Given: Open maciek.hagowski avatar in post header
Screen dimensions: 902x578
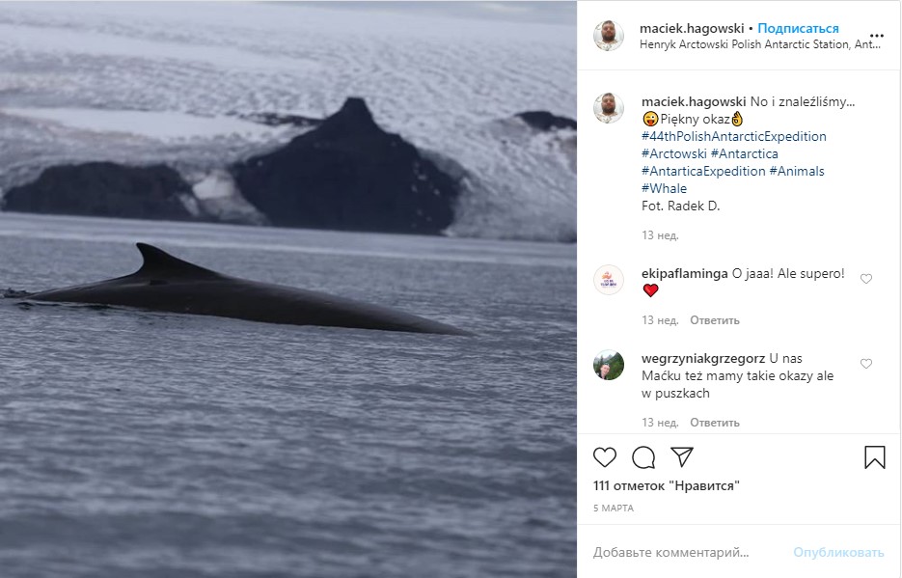Looking at the screenshot, I should tap(609, 36).
